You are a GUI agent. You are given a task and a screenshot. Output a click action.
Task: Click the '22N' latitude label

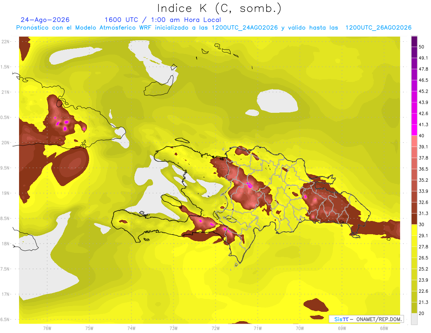tap(5, 42)
